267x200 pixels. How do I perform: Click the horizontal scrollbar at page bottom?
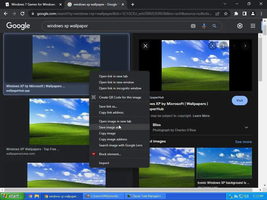(128, 190)
